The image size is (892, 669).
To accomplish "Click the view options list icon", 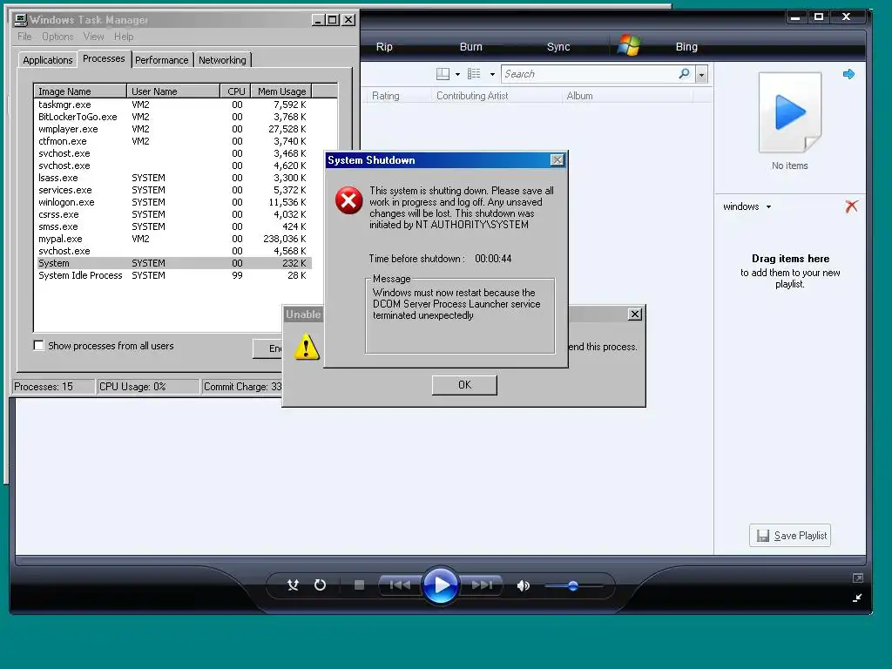I will [x=474, y=73].
